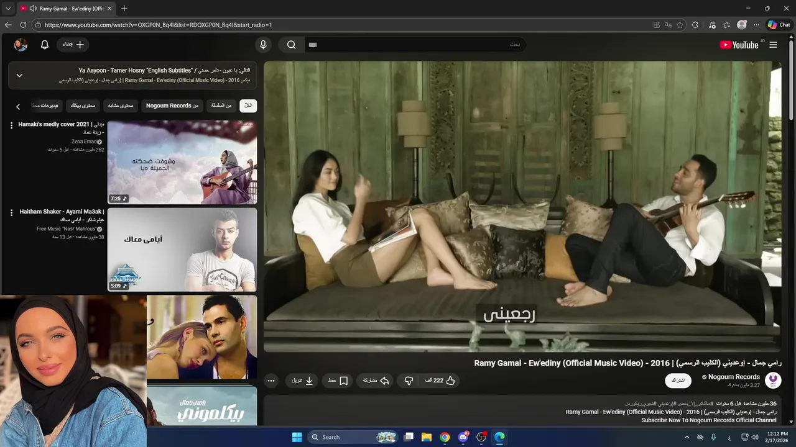Show hidden system tray icons chevron
Screen dimensions: 796x447
tap(687, 437)
